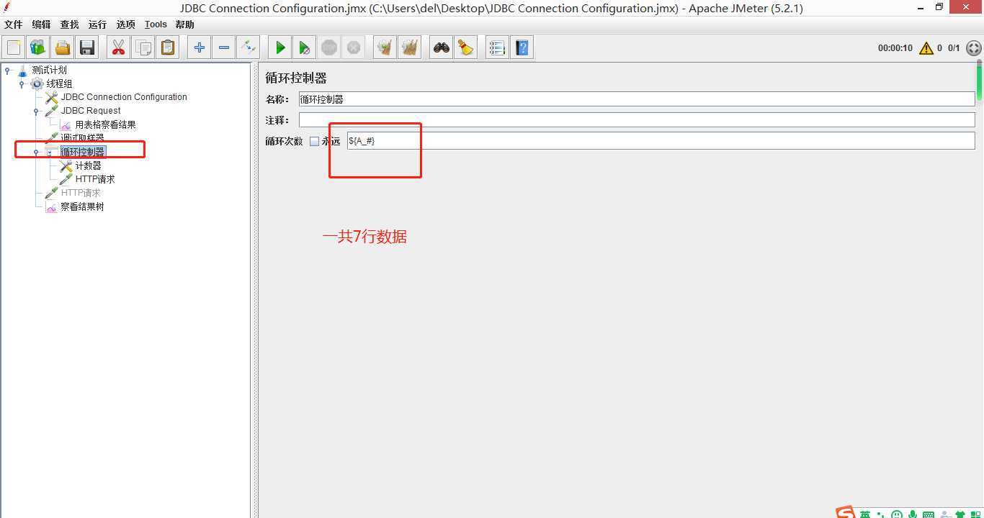The image size is (984, 518).
Task: Open the Tools menu
Action: tap(156, 24)
